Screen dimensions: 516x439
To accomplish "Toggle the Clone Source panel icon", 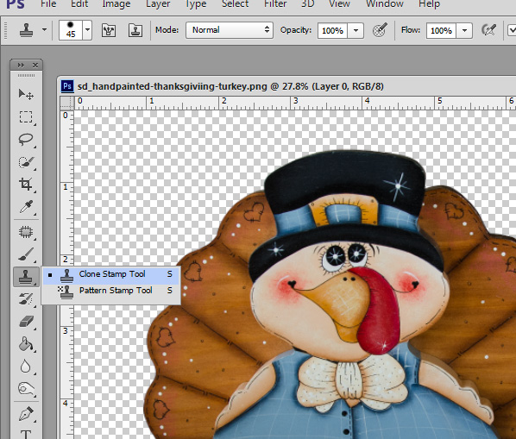I will [135, 30].
